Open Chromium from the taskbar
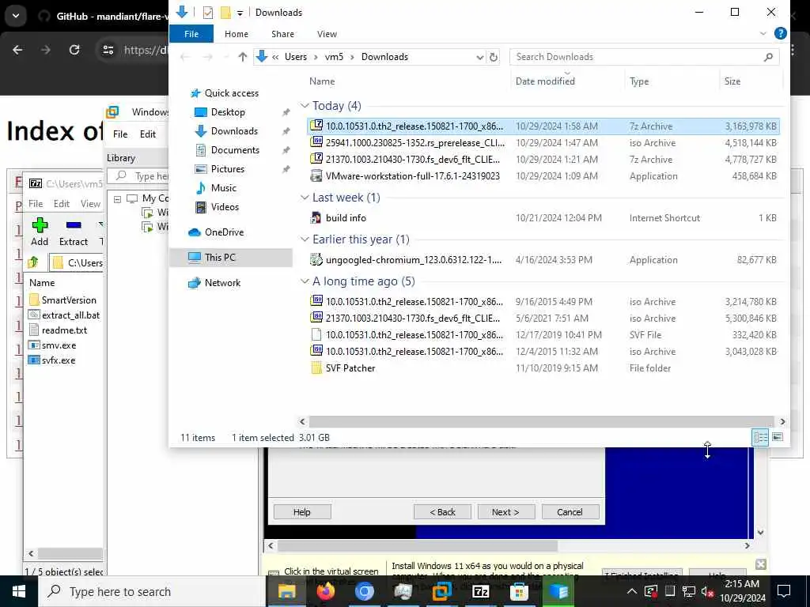810x607 pixels. 364,591
